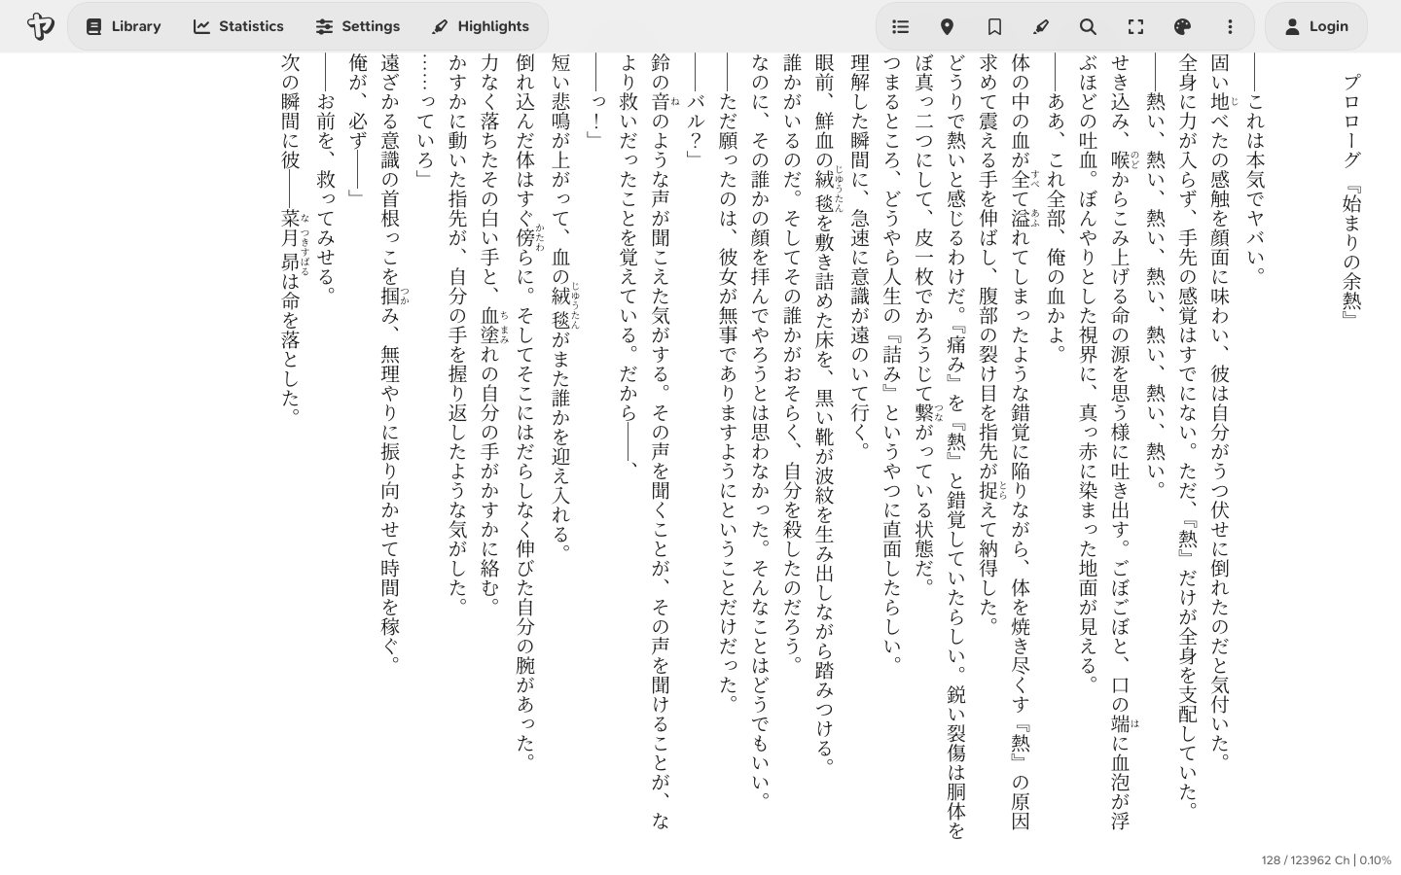The width and height of the screenshot is (1401, 875).
Task: Open the theme palette icon
Action: [x=1182, y=27]
